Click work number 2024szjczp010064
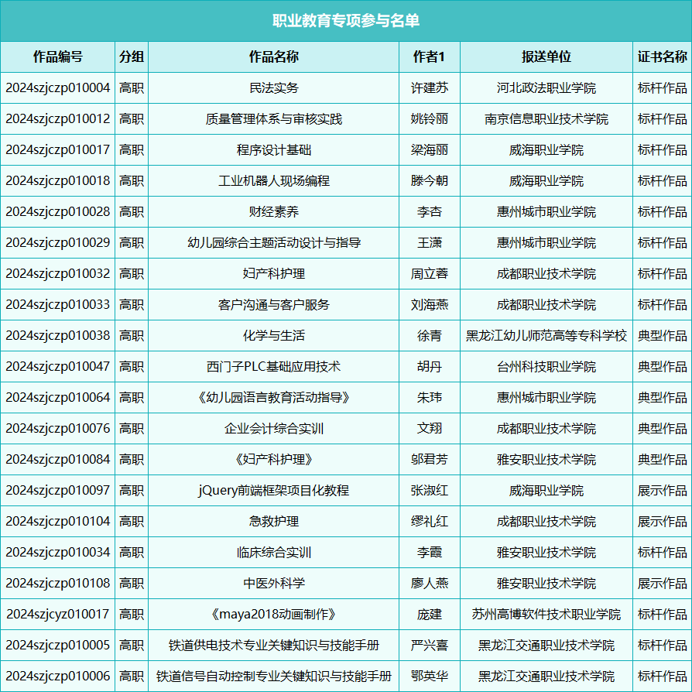The image size is (692, 692). point(58,397)
